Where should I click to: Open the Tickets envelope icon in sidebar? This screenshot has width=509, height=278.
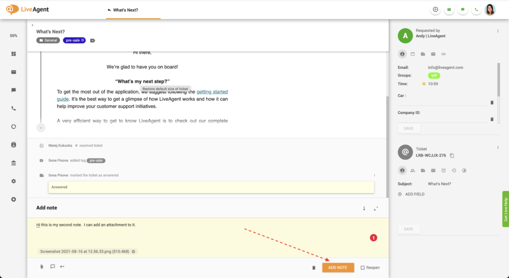pyautogui.click(x=14, y=72)
